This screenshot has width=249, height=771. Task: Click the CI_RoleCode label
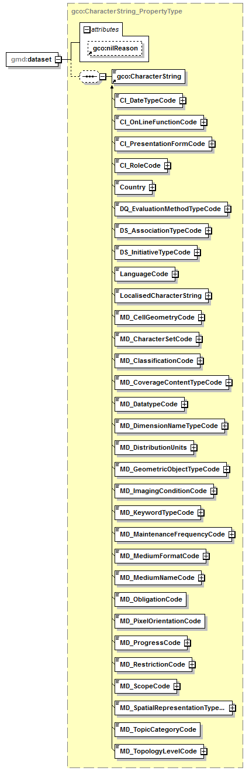[140, 165]
